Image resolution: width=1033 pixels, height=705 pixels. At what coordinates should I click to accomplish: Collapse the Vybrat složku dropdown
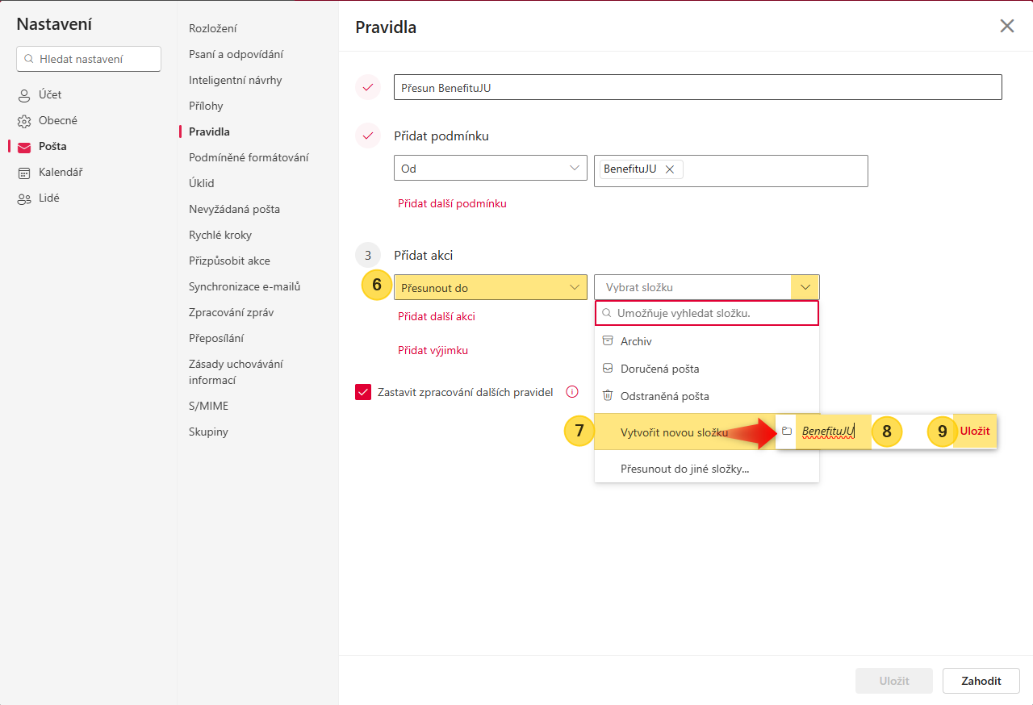[805, 288]
